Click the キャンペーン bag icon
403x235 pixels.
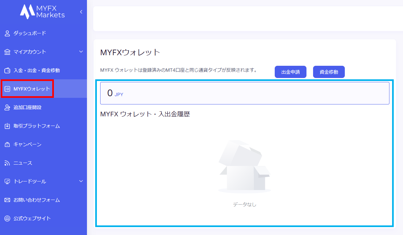coord(7,144)
